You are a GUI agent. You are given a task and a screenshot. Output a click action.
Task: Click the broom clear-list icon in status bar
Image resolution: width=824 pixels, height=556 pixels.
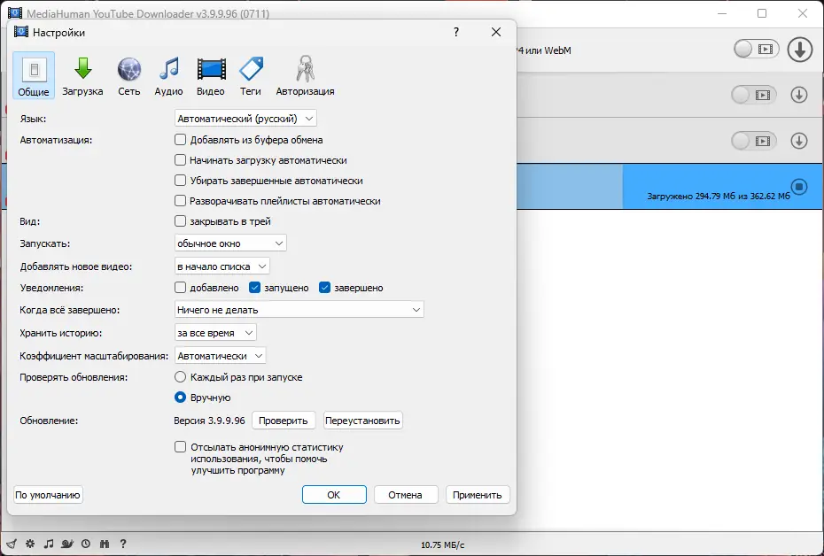point(12,544)
